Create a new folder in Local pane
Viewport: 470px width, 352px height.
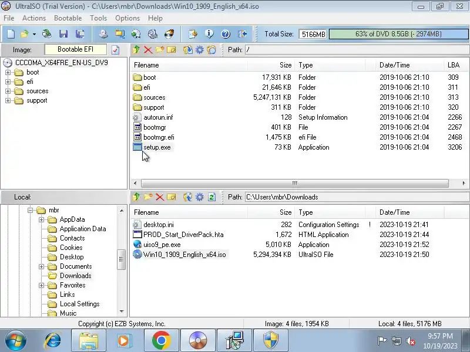tap(148, 197)
